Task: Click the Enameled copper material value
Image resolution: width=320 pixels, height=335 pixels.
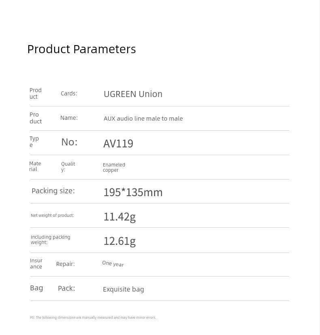Action: [114, 167]
